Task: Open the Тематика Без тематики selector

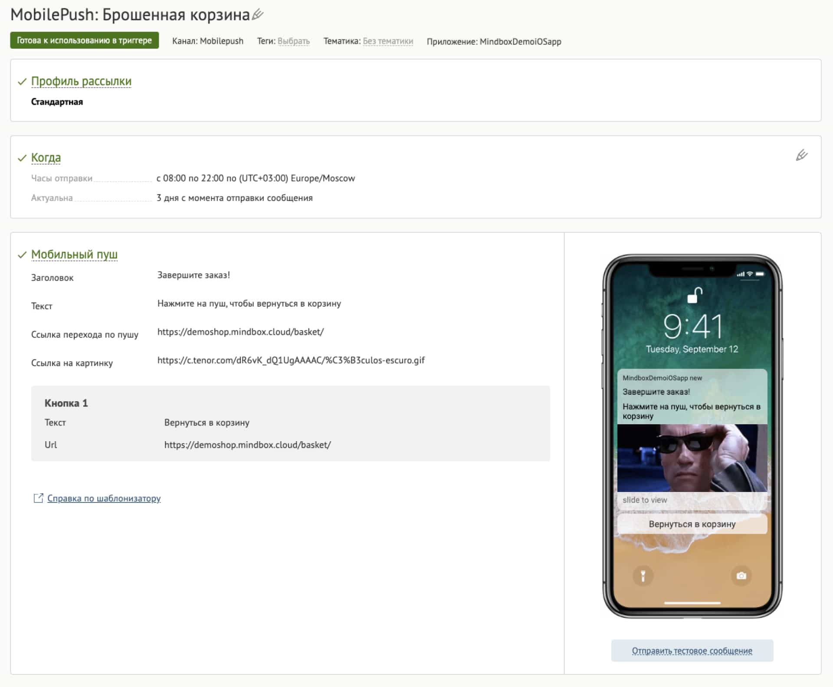Action: (x=387, y=41)
